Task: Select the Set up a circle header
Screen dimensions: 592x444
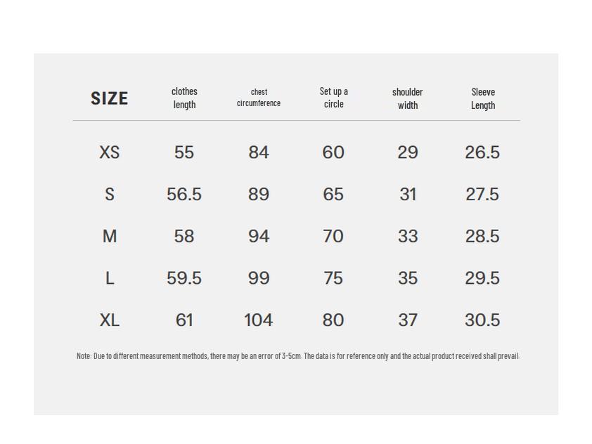Action: [333, 98]
